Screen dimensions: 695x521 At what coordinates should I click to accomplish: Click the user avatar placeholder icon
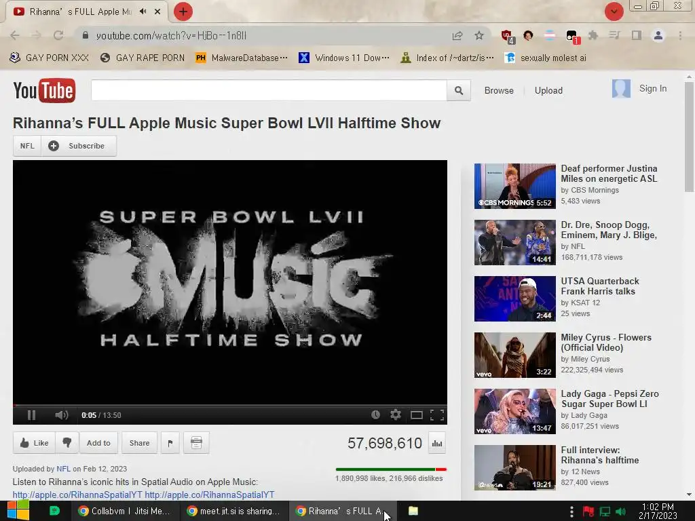coord(621,89)
